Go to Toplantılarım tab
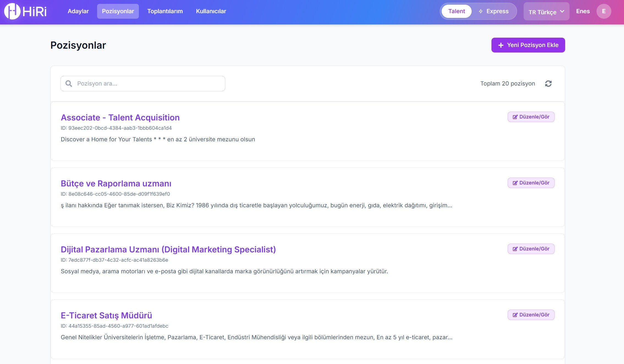Image resolution: width=624 pixels, height=364 pixels. 165,11
